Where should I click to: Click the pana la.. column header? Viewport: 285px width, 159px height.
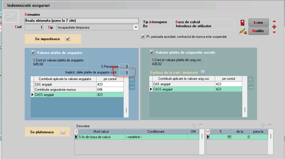pyautogui.click(x=259, y=131)
